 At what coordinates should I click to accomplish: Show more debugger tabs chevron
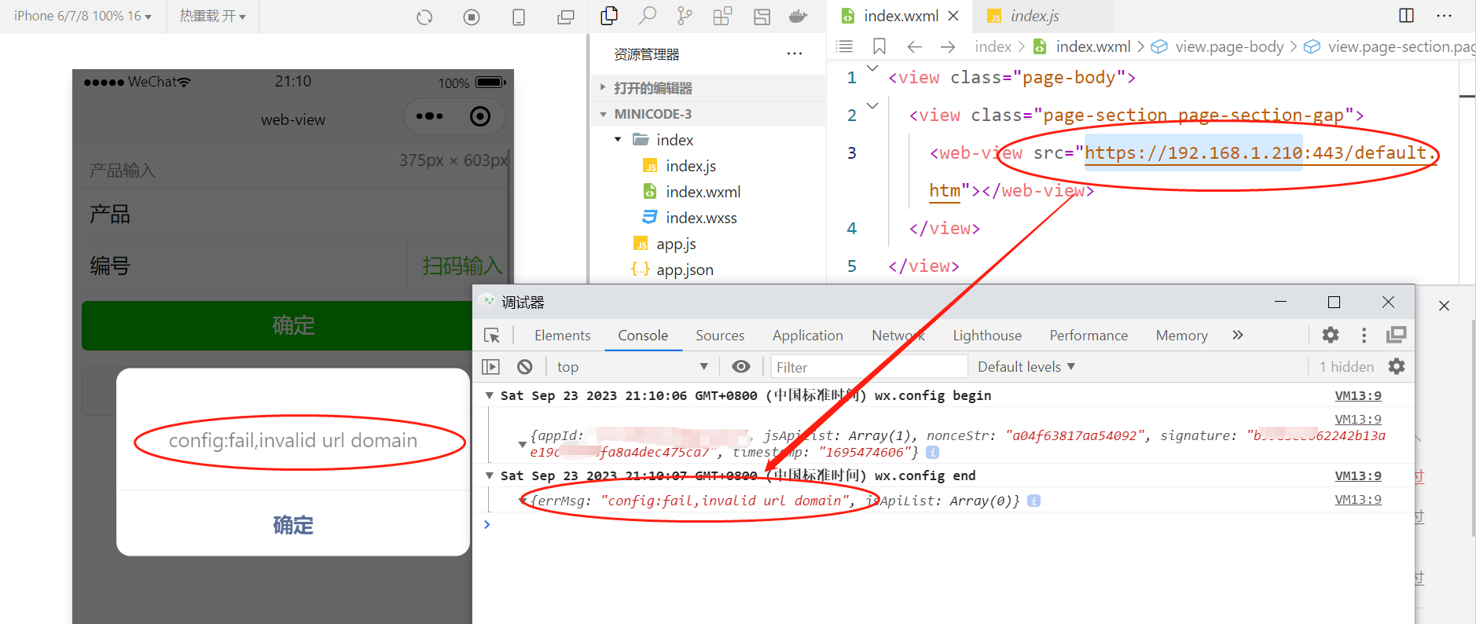1238,335
